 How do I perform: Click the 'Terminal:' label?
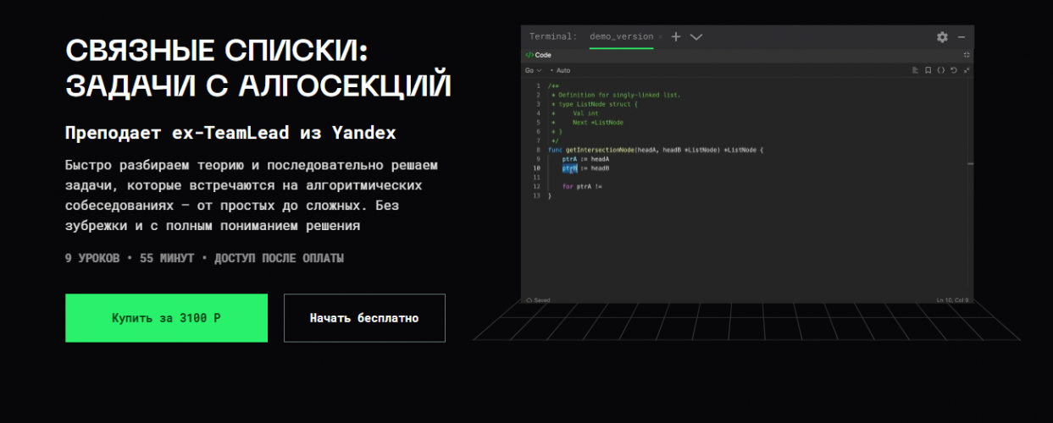[553, 37]
